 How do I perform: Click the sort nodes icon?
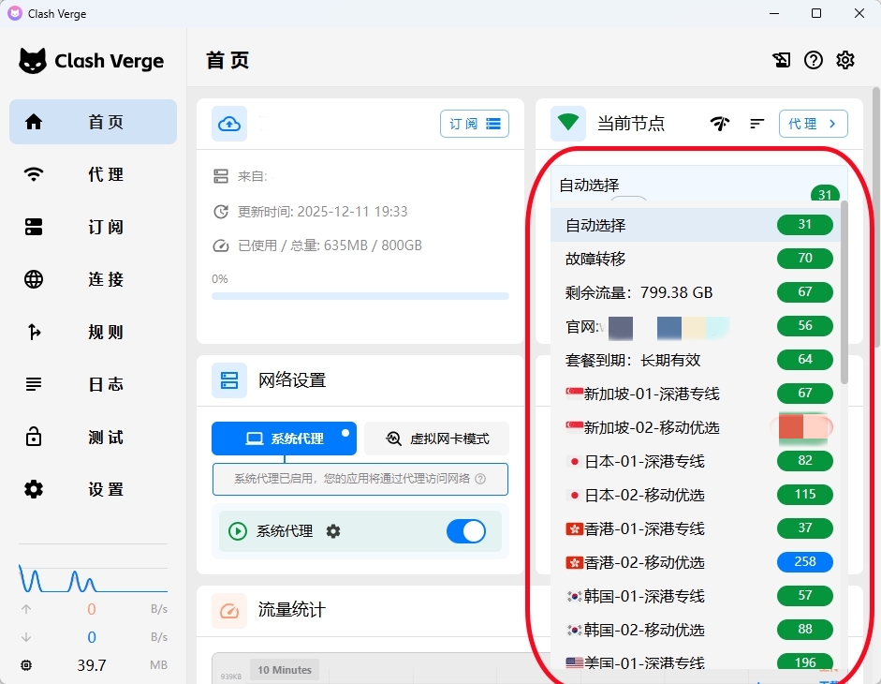pyautogui.click(x=757, y=124)
